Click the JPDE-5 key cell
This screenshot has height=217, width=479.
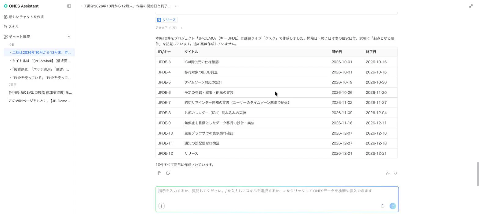[x=164, y=82]
